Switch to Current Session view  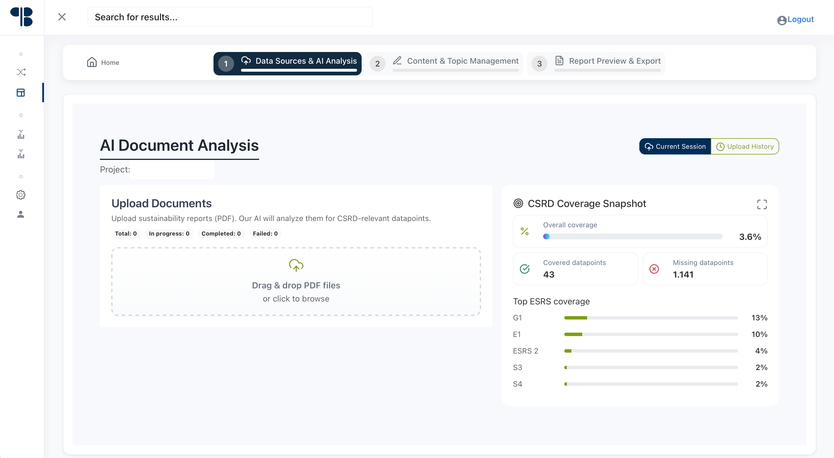(x=675, y=146)
